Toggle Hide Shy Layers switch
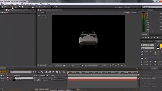 (46, 72)
